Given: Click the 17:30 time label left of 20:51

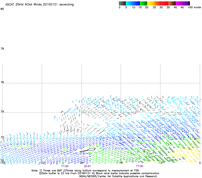Looking at the screenshot, I should 65,166.
